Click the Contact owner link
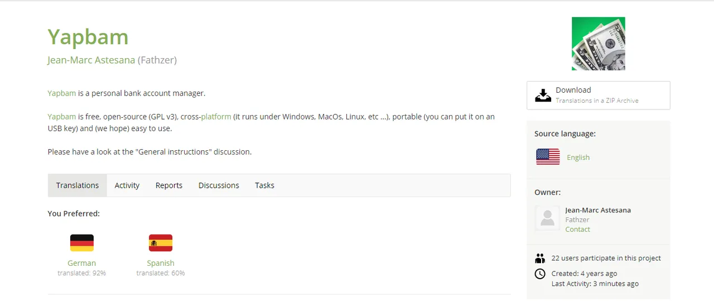This screenshot has width=714, height=301. (577, 230)
